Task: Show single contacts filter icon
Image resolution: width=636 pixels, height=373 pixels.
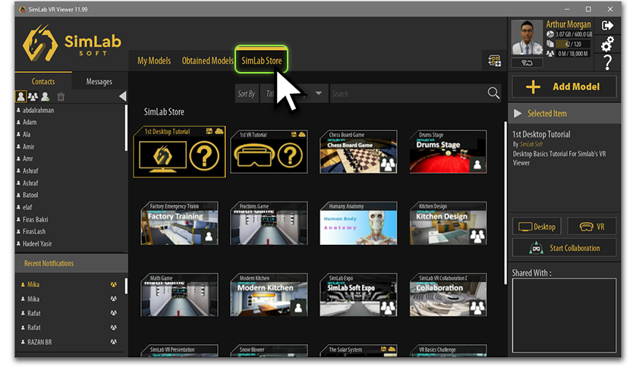Action: click(20, 96)
